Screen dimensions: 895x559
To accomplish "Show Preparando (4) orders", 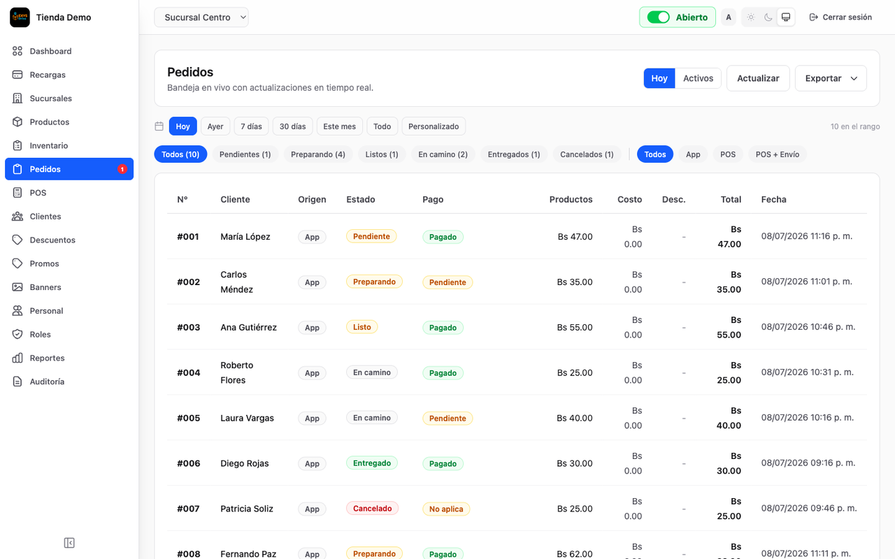I will pyautogui.click(x=318, y=154).
